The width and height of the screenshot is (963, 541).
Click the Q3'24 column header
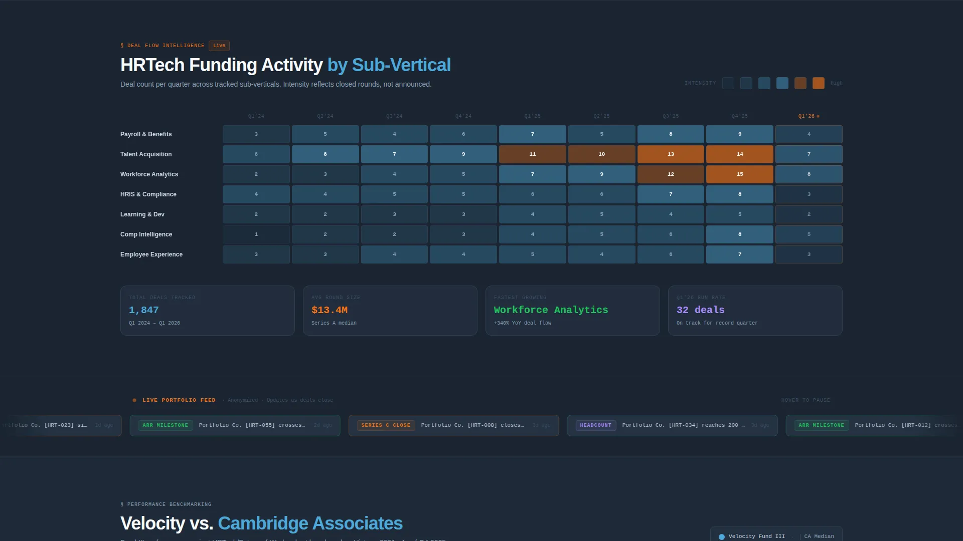(x=394, y=116)
